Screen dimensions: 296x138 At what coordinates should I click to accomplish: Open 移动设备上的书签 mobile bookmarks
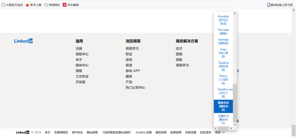click(280, 5)
